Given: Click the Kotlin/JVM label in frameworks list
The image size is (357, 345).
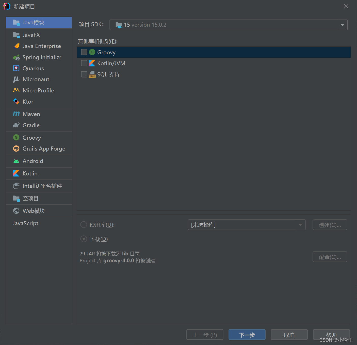Looking at the screenshot, I should pos(111,63).
